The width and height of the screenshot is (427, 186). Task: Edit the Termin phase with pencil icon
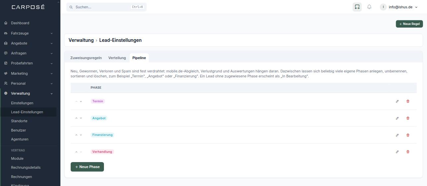397,101
